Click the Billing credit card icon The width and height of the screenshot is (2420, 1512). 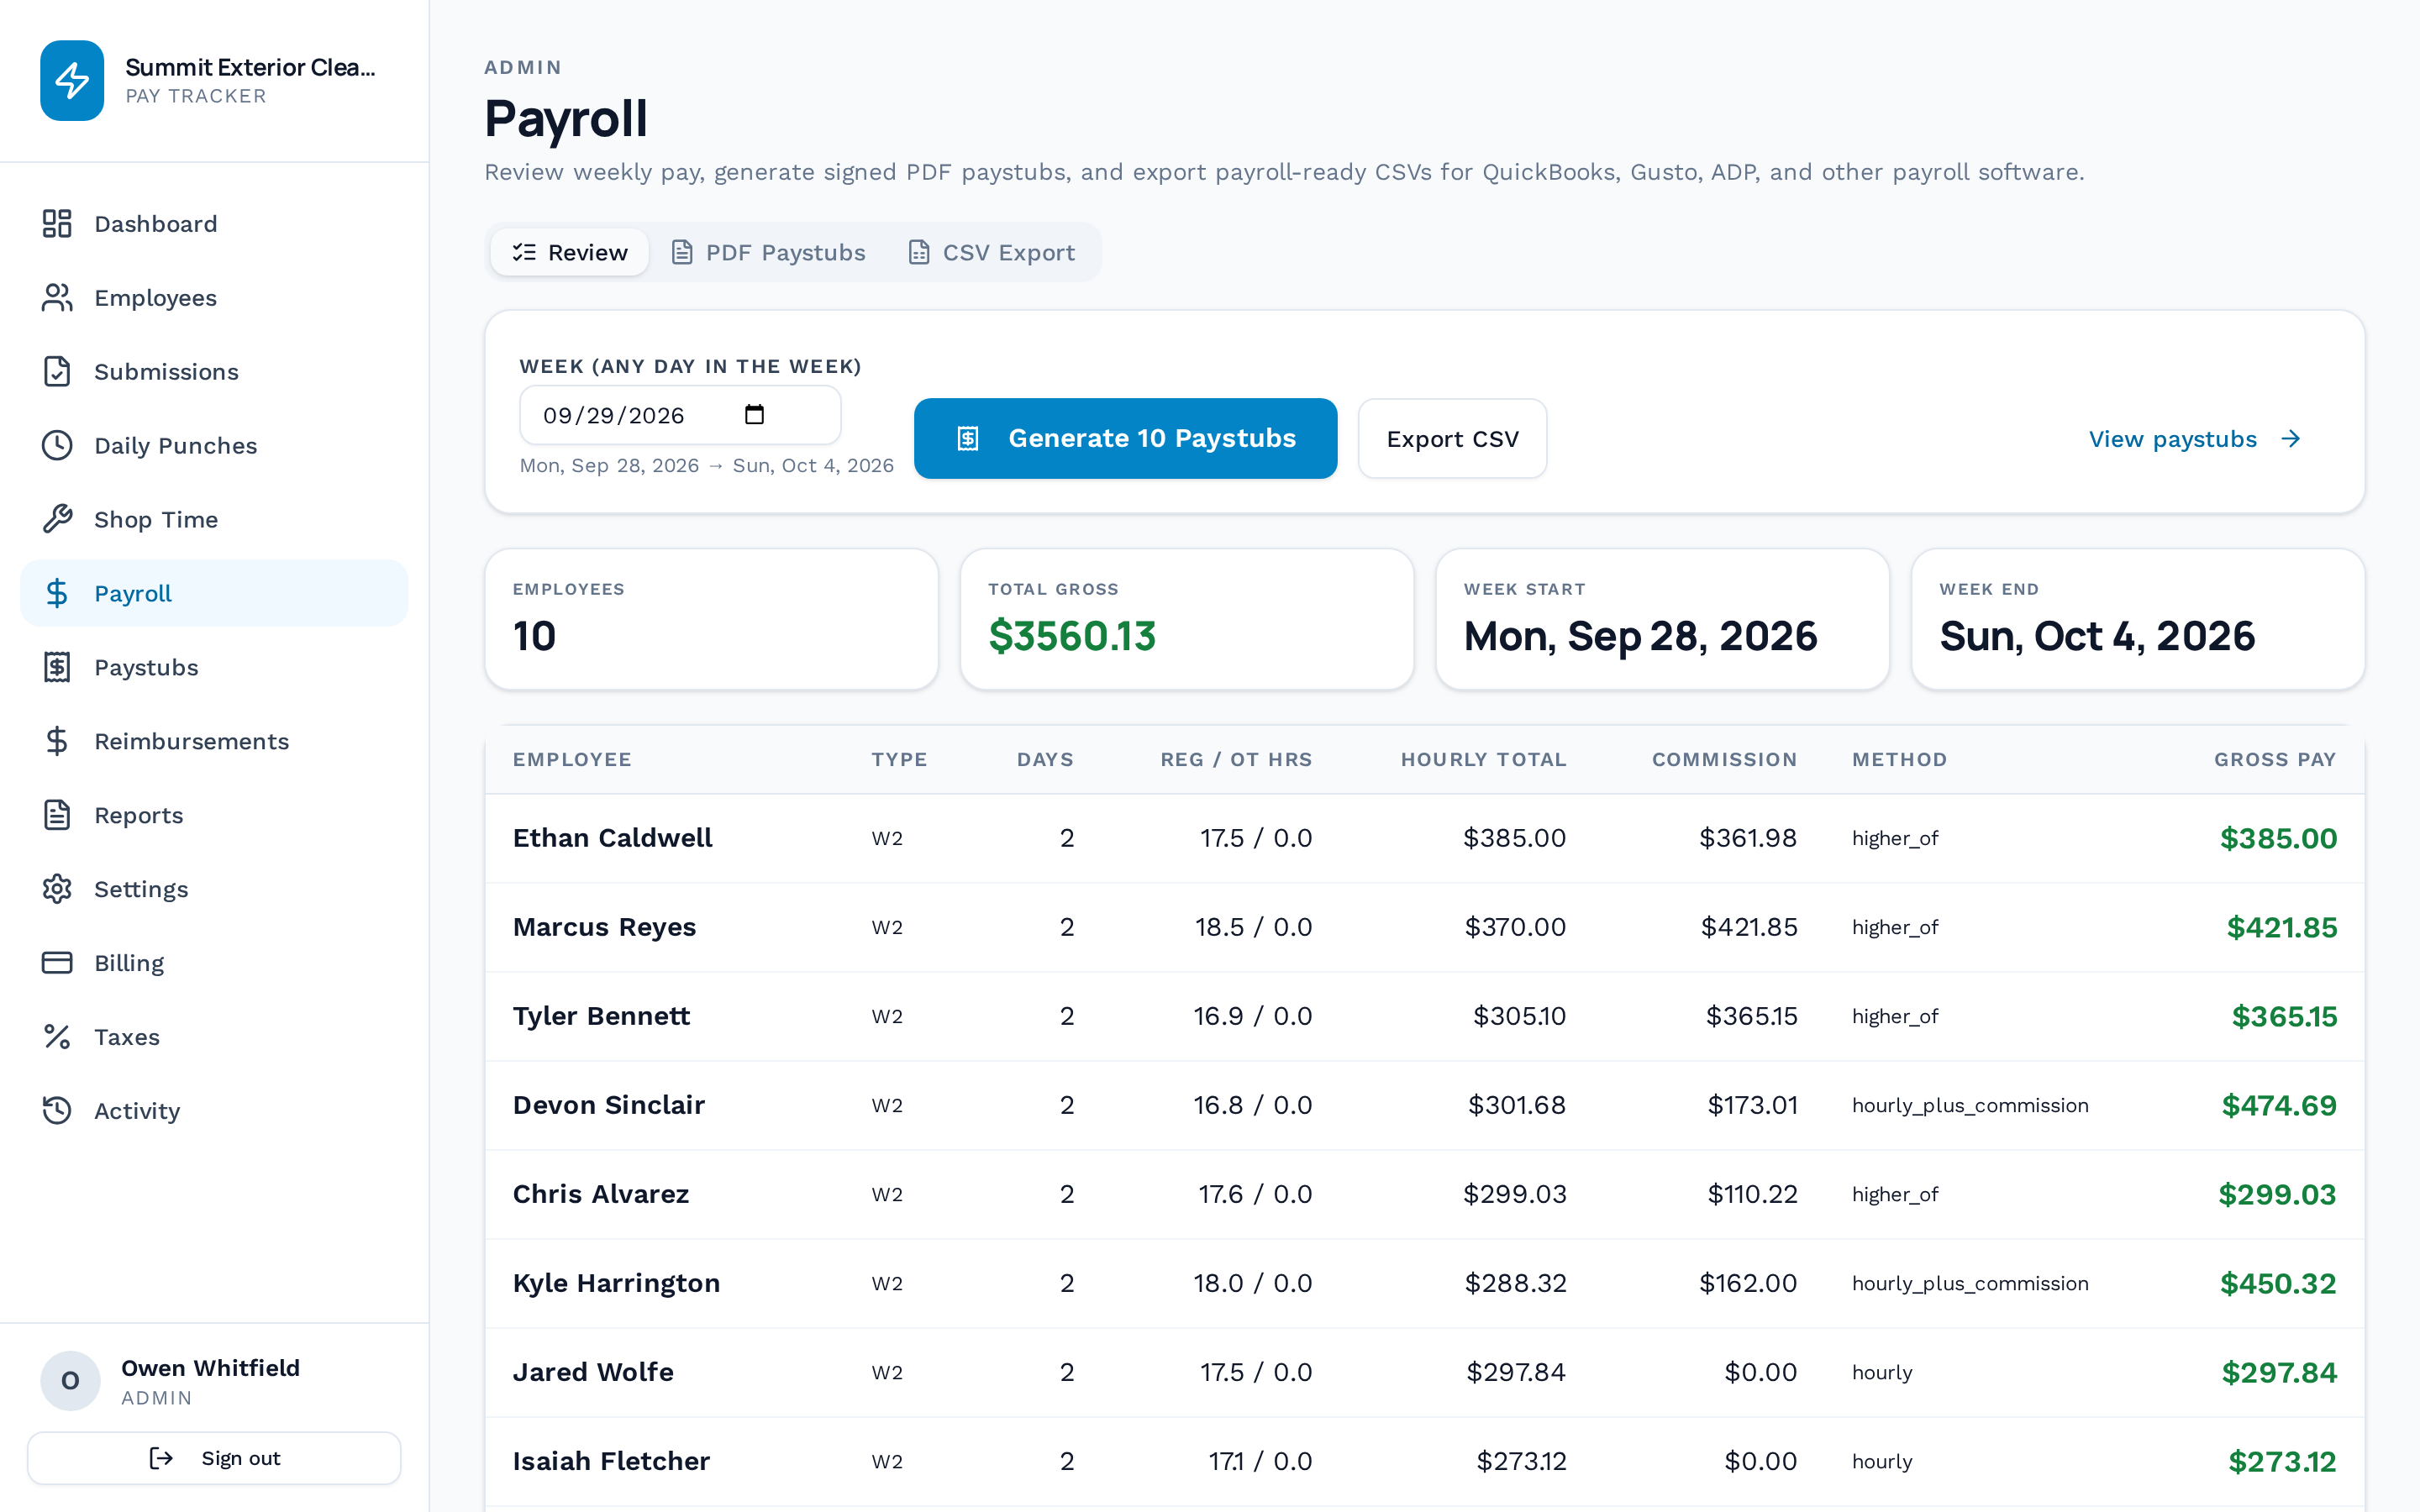click(57, 963)
